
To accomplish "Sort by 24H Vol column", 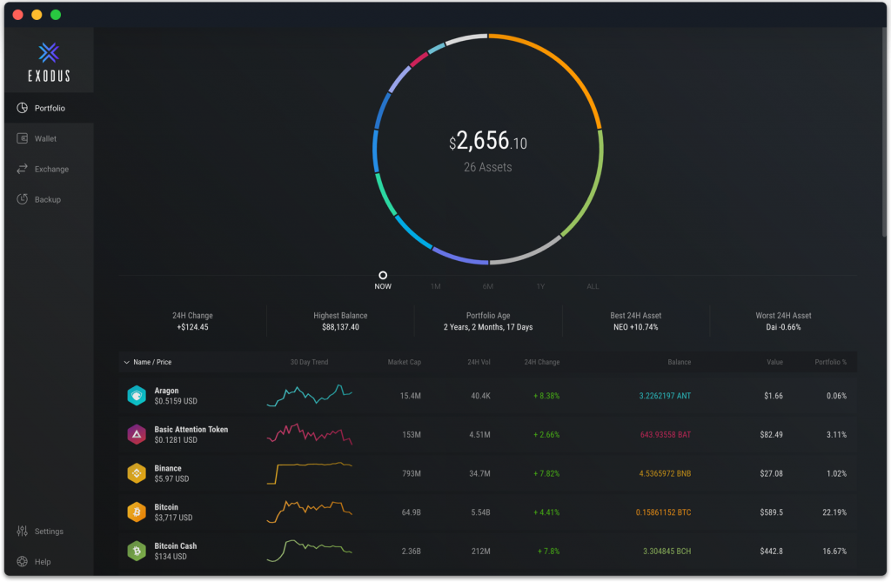I will 479,362.
